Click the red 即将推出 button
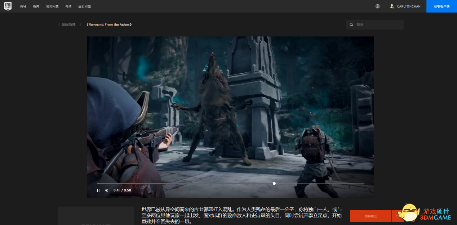This screenshot has height=225, width=457. pyautogui.click(x=371, y=216)
